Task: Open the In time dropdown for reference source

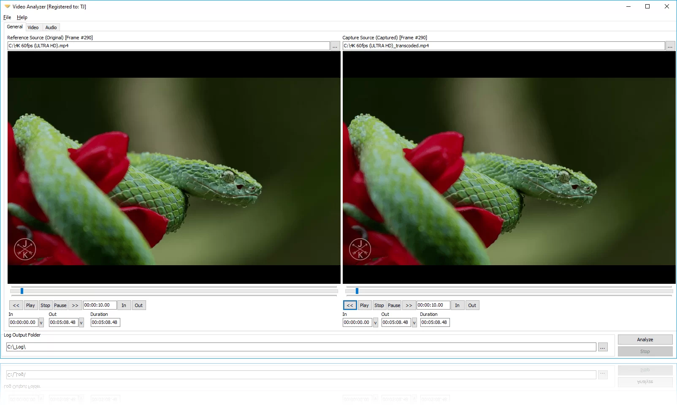Action: pyautogui.click(x=41, y=322)
